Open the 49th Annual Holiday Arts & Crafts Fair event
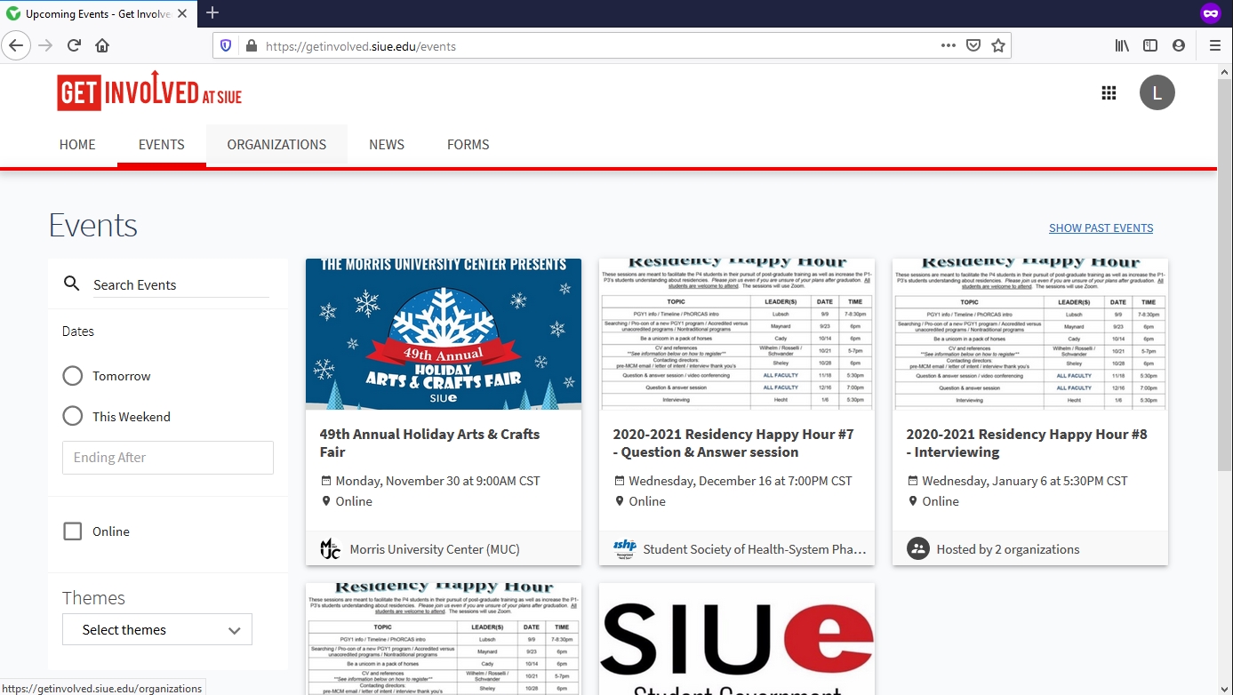The height and width of the screenshot is (695, 1233). (429, 443)
